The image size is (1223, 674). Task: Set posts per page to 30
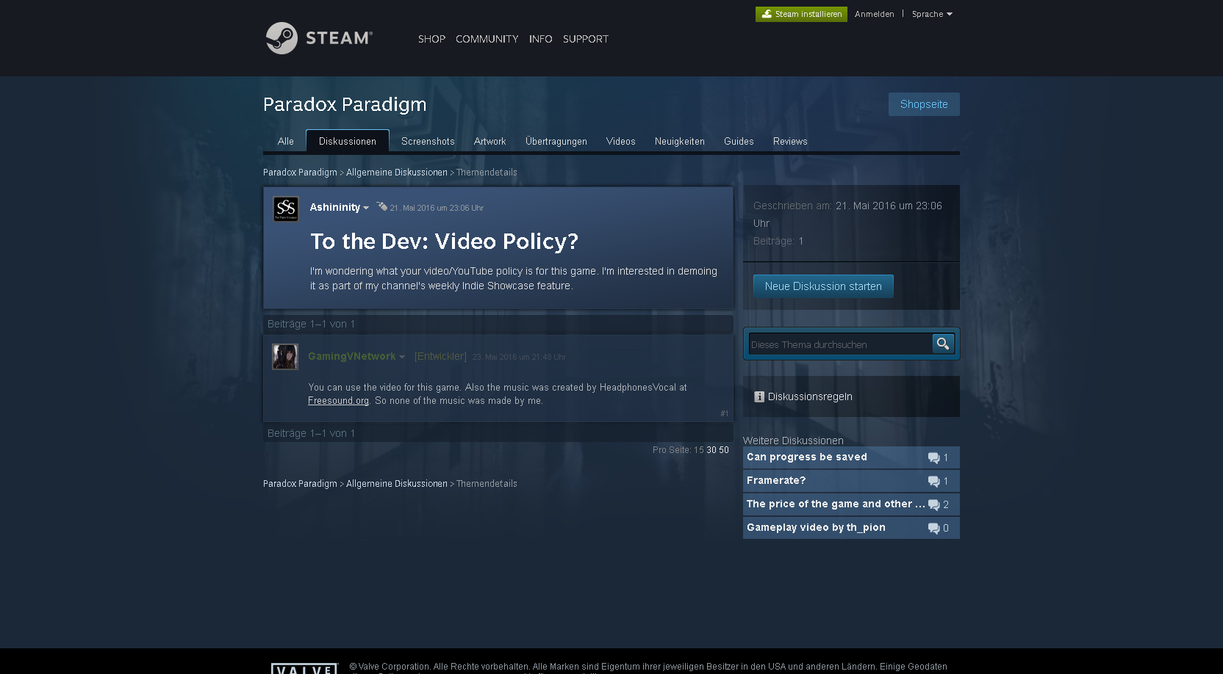click(x=711, y=450)
